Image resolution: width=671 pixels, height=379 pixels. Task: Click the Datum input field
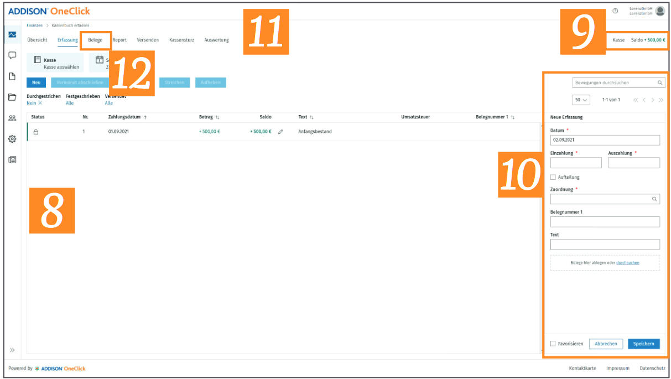point(605,140)
